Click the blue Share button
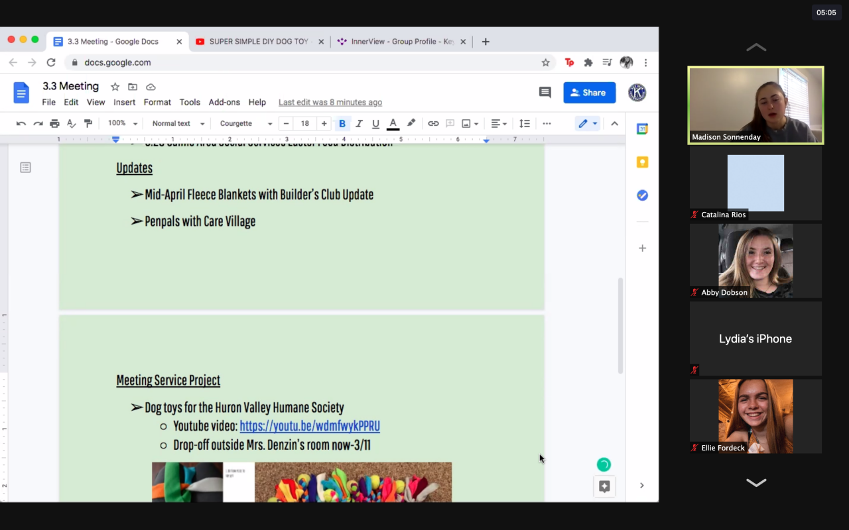849x530 pixels. click(x=589, y=93)
